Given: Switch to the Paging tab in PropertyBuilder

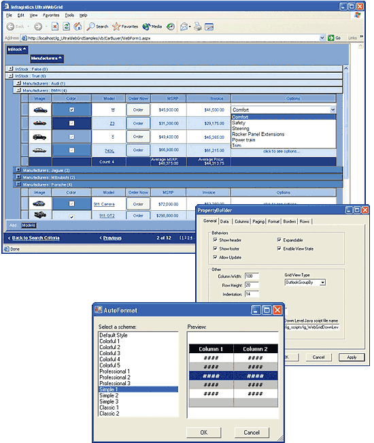Looking at the screenshot, I should [258, 222].
